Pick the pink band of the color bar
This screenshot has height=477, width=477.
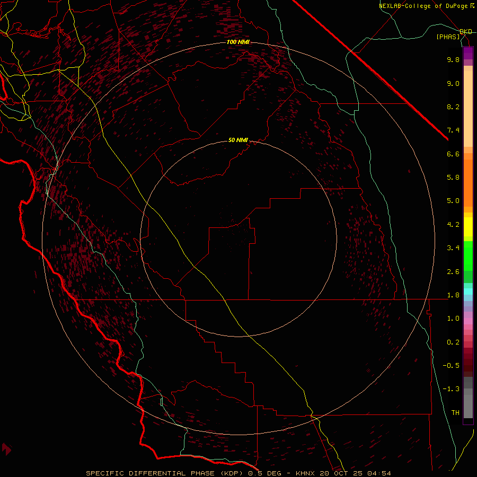[468, 321]
